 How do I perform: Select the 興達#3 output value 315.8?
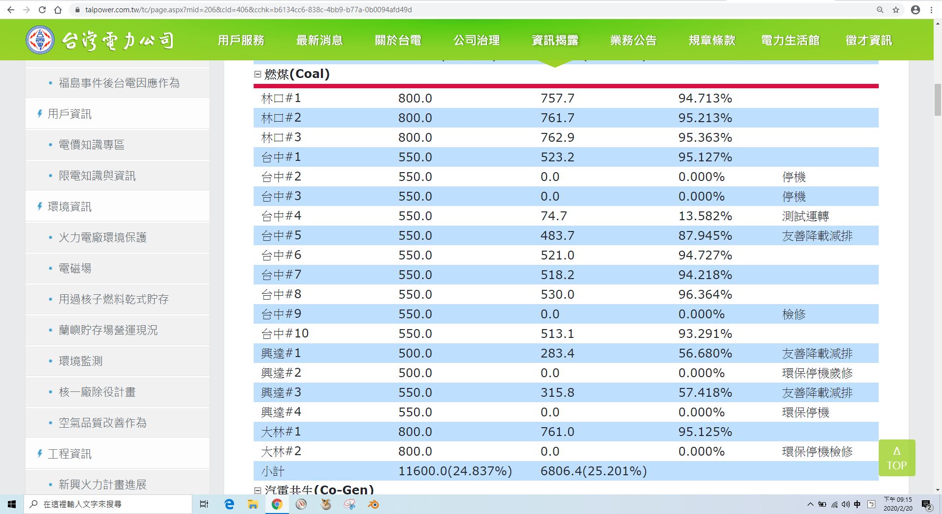pyautogui.click(x=557, y=392)
